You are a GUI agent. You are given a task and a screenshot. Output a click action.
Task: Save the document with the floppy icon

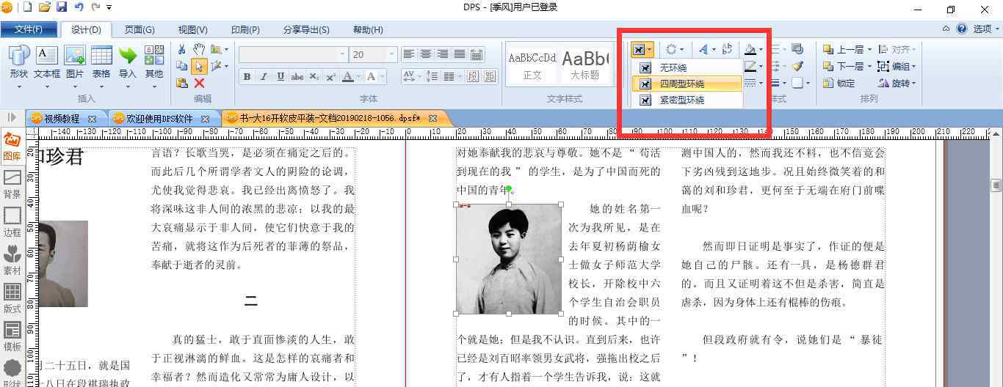coord(62,7)
